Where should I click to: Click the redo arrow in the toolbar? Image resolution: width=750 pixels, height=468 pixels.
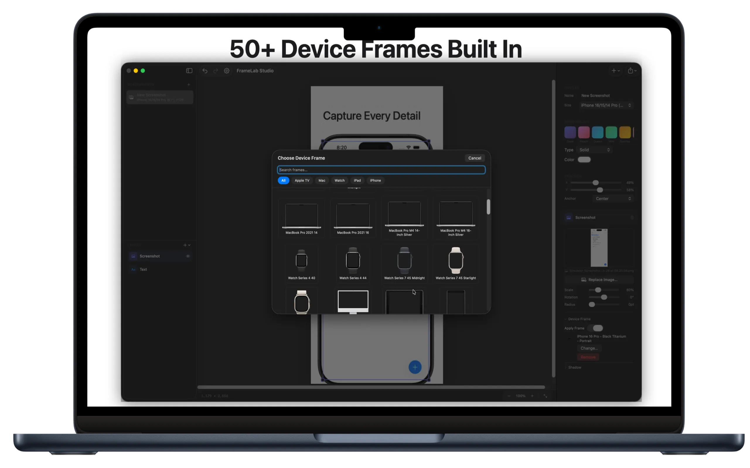click(x=216, y=70)
